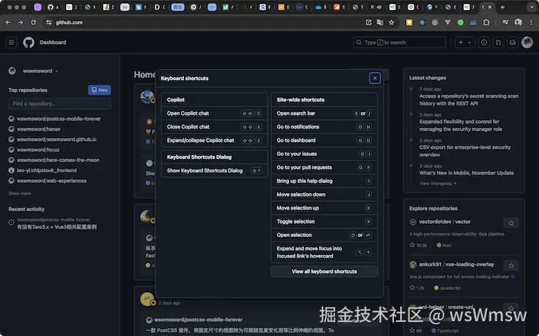Image resolution: width=539 pixels, height=336 pixels.
Task: Open wswmsword/wswmsword.github.io repository
Action: (x=57, y=139)
